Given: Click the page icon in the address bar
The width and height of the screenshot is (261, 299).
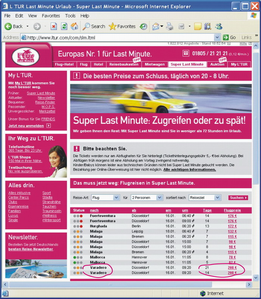Looking at the screenshot, I should pos(23,38).
